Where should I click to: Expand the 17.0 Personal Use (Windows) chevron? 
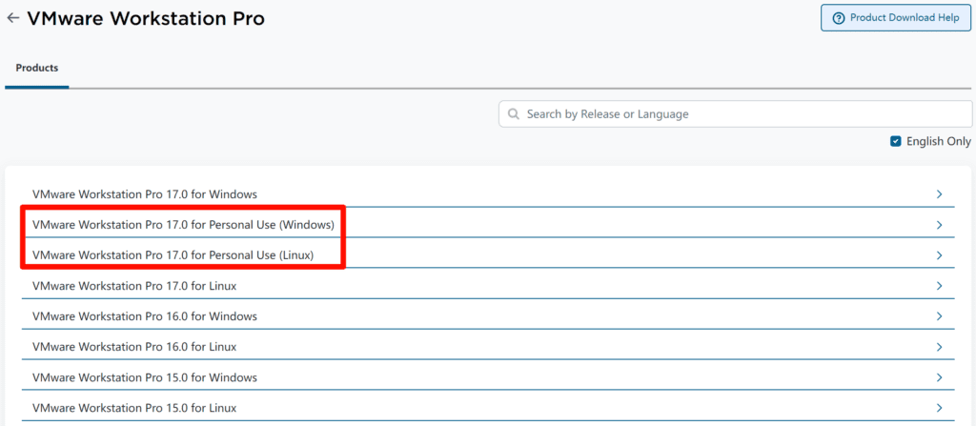[939, 225]
